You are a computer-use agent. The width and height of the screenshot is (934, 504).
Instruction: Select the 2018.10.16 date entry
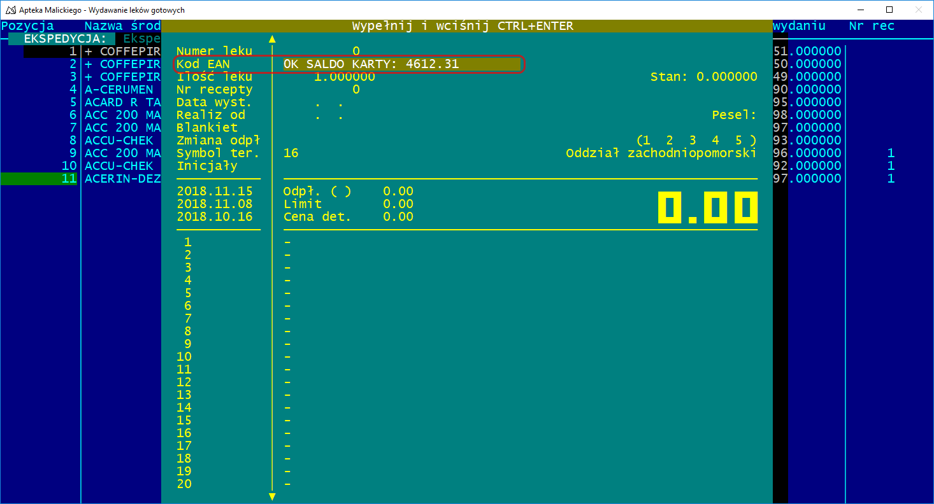215,217
